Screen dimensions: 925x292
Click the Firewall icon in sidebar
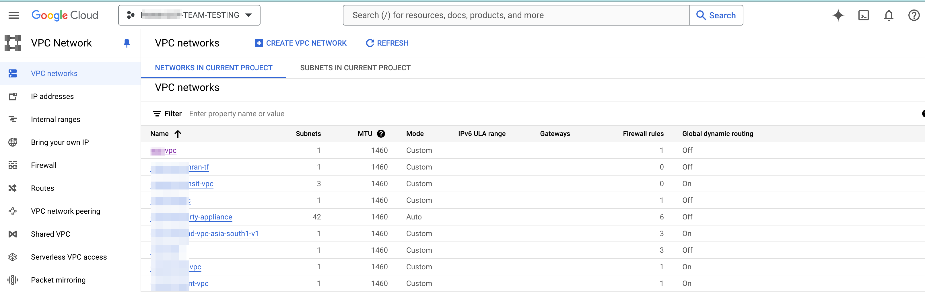pos(13,165)
